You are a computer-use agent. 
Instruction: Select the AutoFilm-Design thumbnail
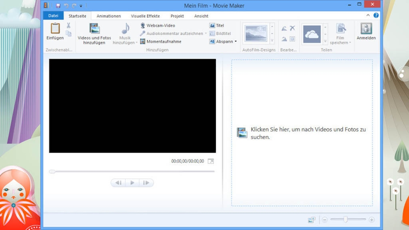[256, 33]
